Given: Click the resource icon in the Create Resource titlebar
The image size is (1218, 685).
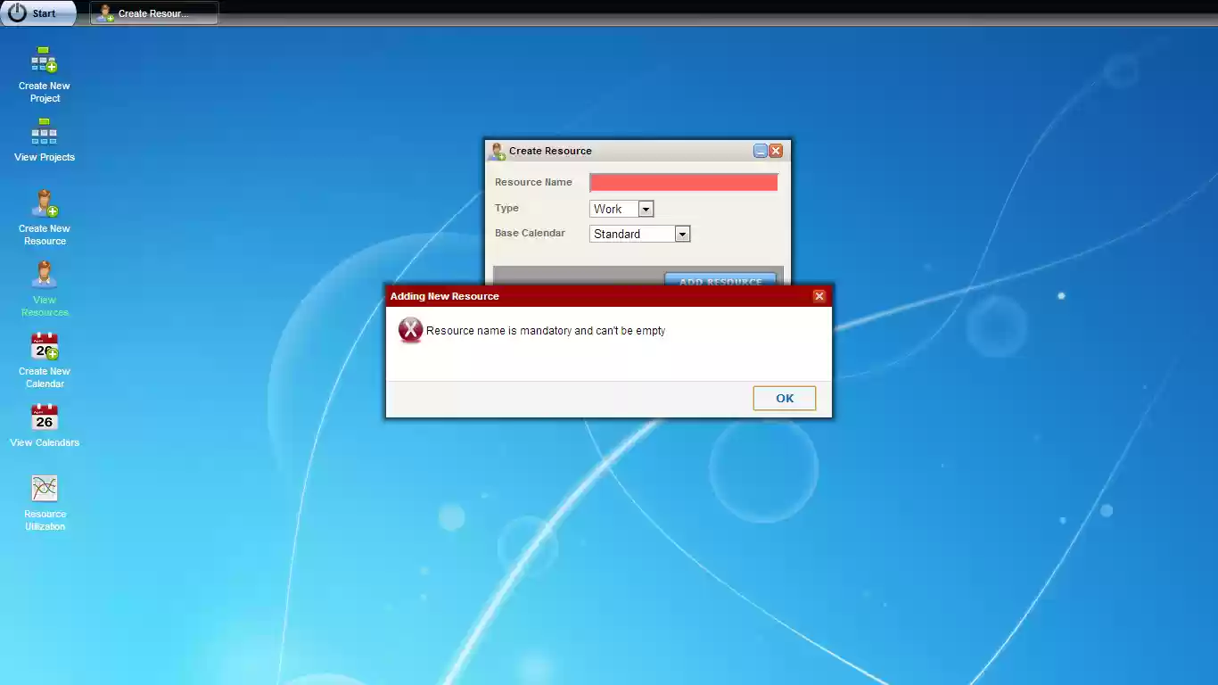Looking at the screenshot, I should pos(497,151).
